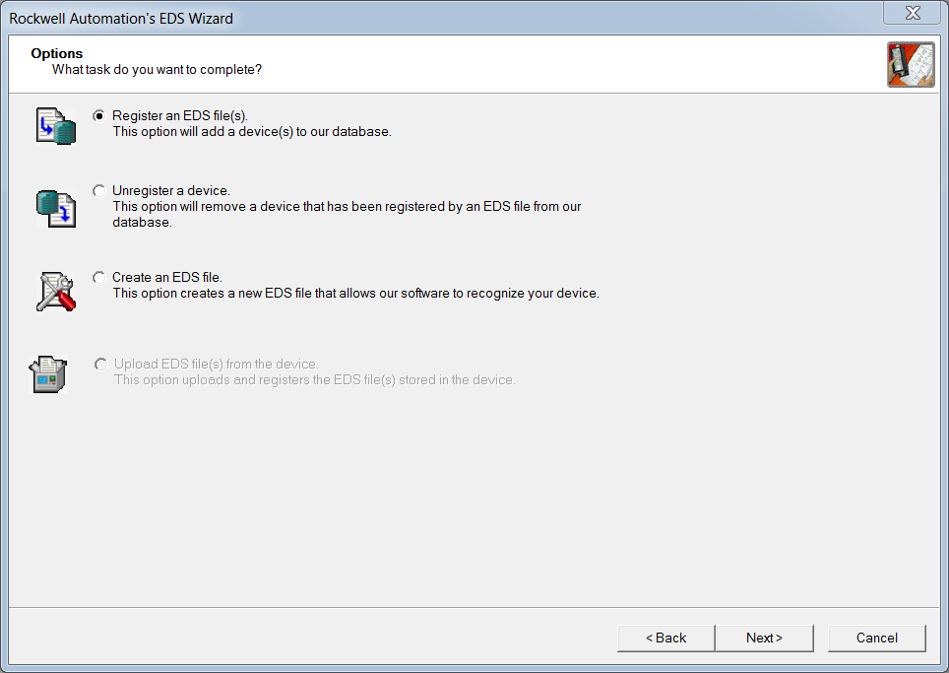Image resolution: width=949 pixels, height=673 pixels.
Task: Go back with the Back button
Action: pos(666,638)
